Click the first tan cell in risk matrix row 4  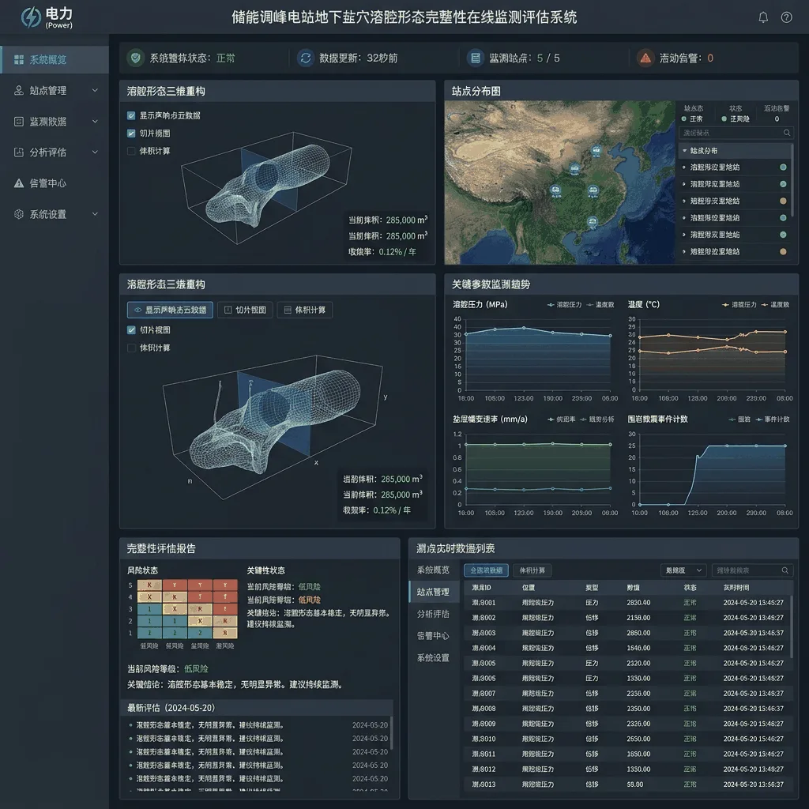149,596
